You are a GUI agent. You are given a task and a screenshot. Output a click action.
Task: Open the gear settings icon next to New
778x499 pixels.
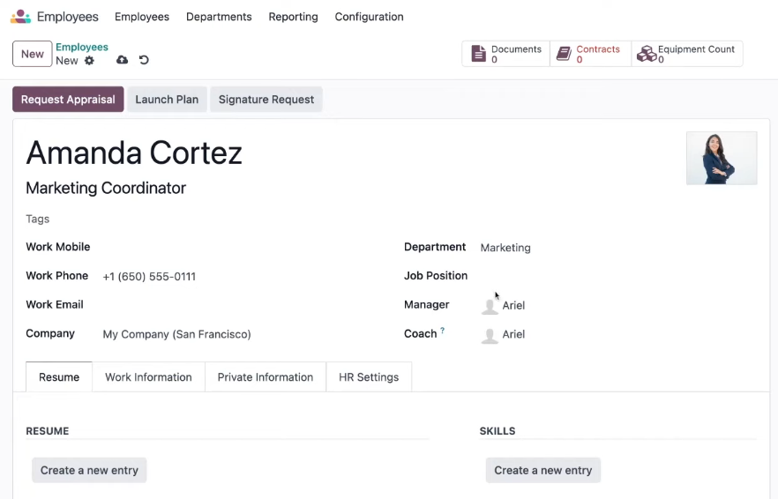[x=89, y=61]
